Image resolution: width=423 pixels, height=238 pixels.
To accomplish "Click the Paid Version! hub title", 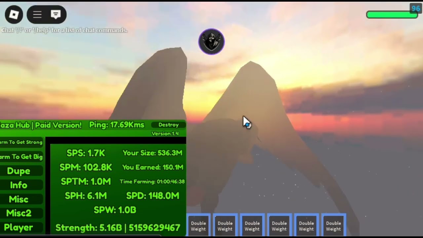I will 41,125.
